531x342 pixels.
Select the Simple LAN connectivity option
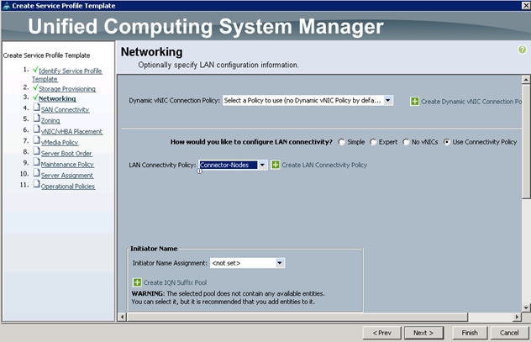coord(341,142)
